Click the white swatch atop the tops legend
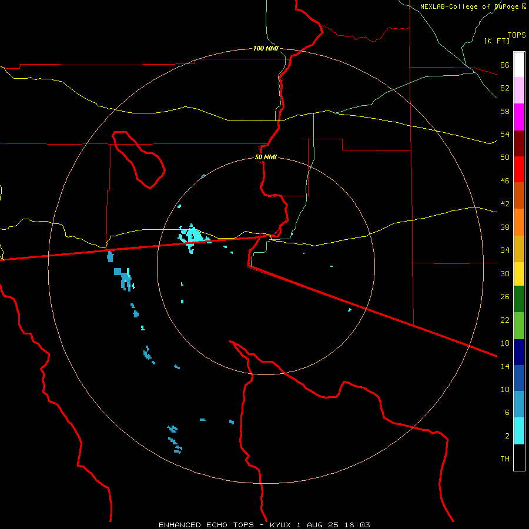Viewport: 529px width, 529px height. tap(519, 65)
